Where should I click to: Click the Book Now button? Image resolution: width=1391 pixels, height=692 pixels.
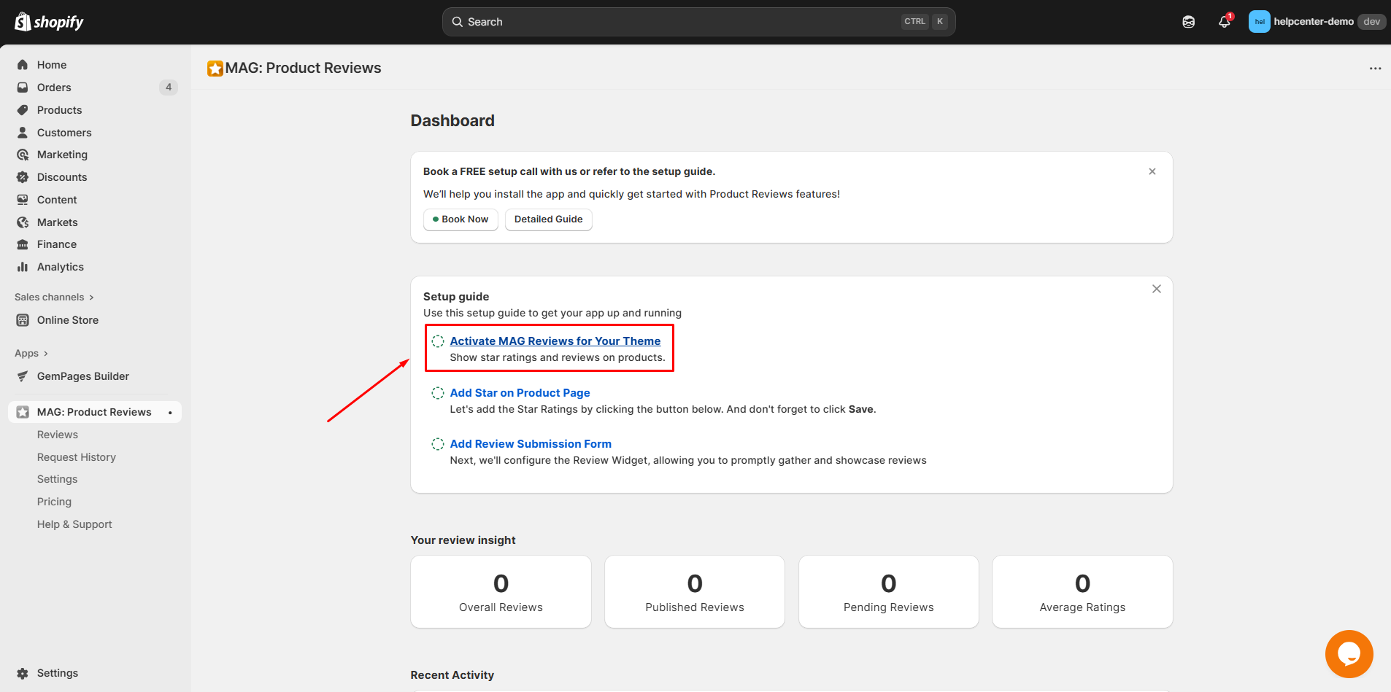tap(461, 219)
